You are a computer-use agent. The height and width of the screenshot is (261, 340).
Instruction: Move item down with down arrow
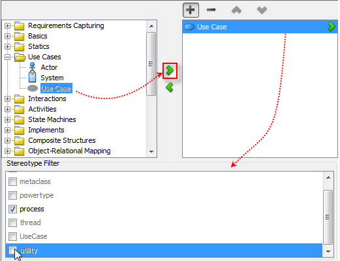262,10
